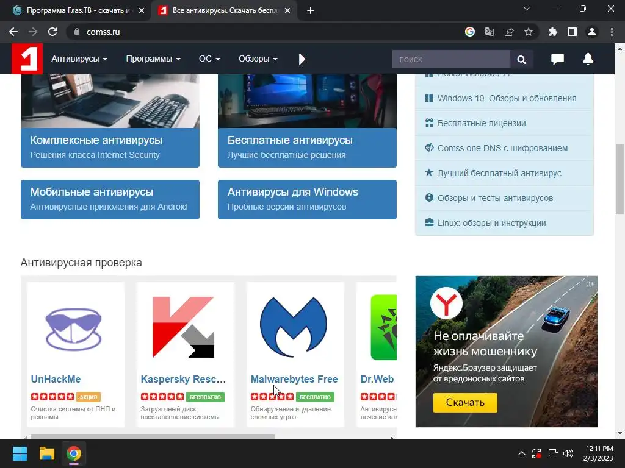Close the Программа Глаз.ТВ tab
Viewport: 625px width, 468px height.
point(142,11)
